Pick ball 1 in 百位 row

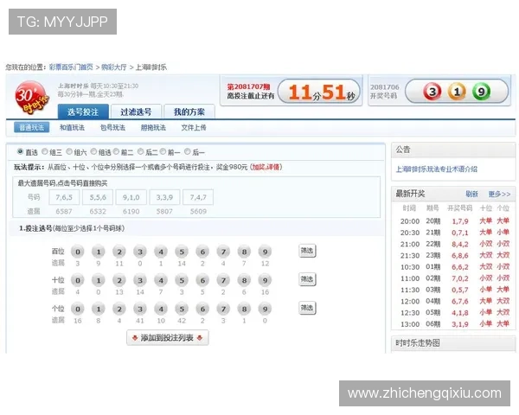[99, 252]
